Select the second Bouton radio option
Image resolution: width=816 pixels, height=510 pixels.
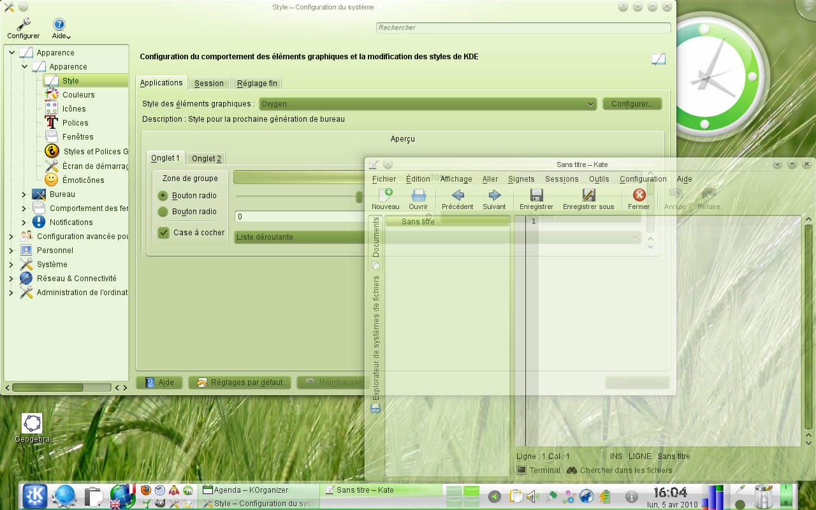[x=163, y=212]
